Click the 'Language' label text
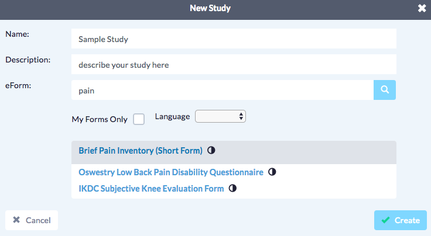 172,116
